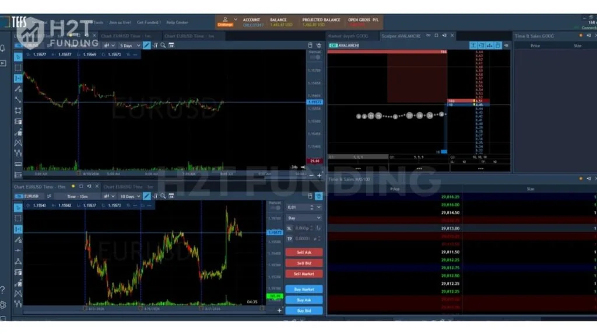
Task: Detach the Scalper AVALANCHE panel
Action: click(x=444, y=36)
